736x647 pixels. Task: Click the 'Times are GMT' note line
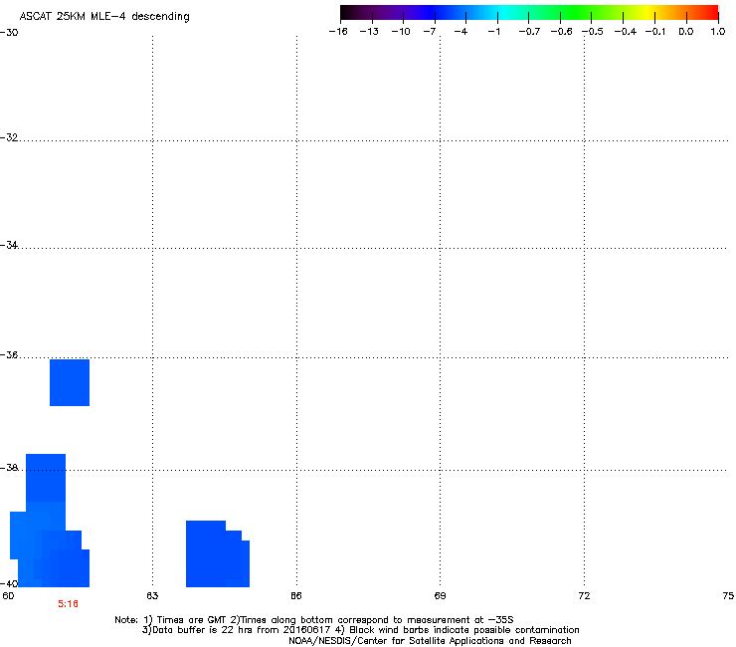pos(314,620)
